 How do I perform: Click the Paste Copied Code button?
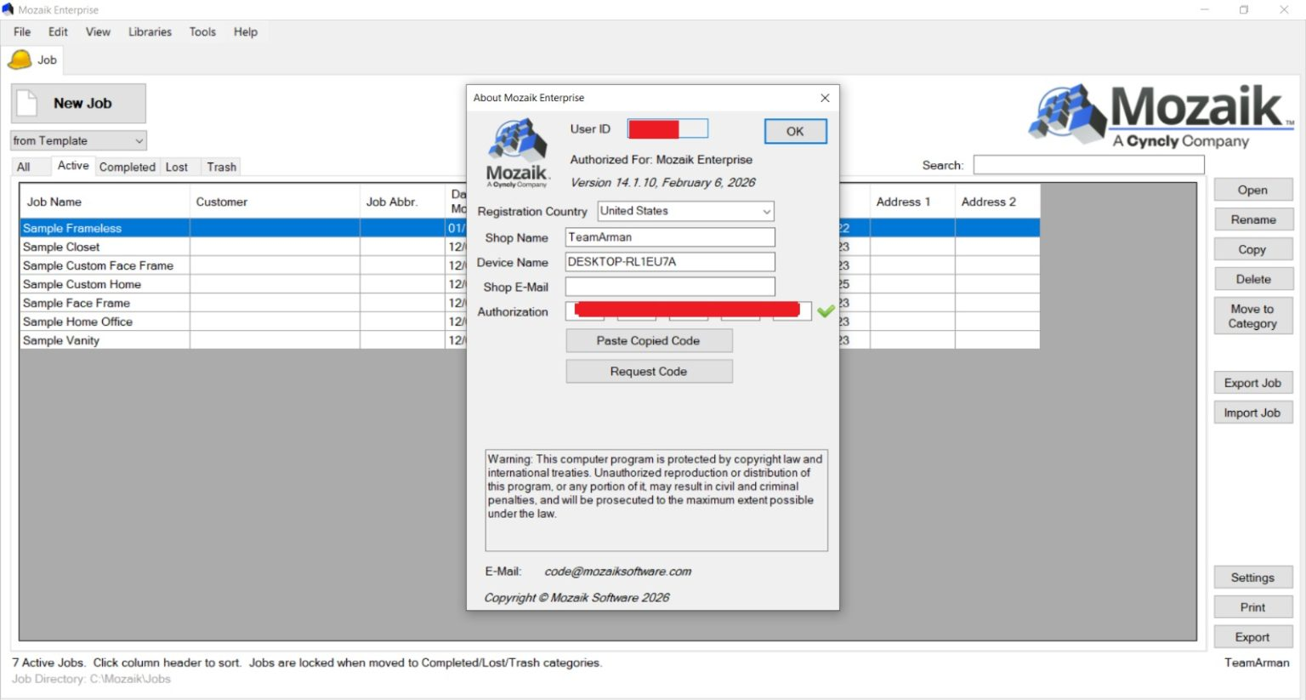[x=649, y=341]
